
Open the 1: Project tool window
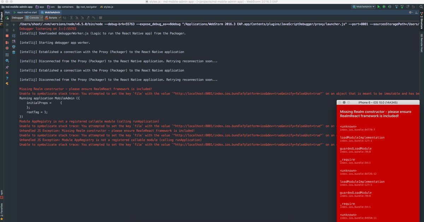[x=2, y=19]
